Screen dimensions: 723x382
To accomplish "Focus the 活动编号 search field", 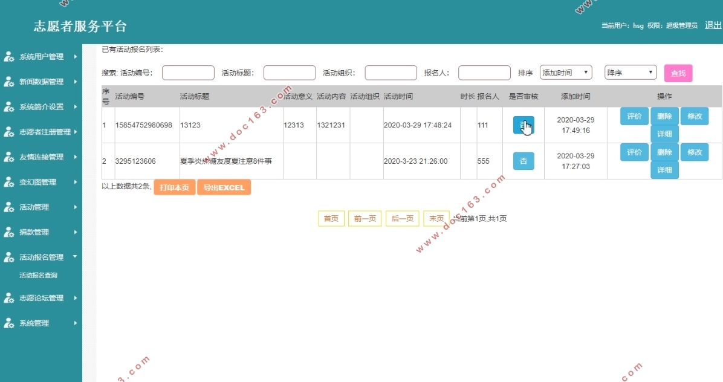I will [188, 73].
